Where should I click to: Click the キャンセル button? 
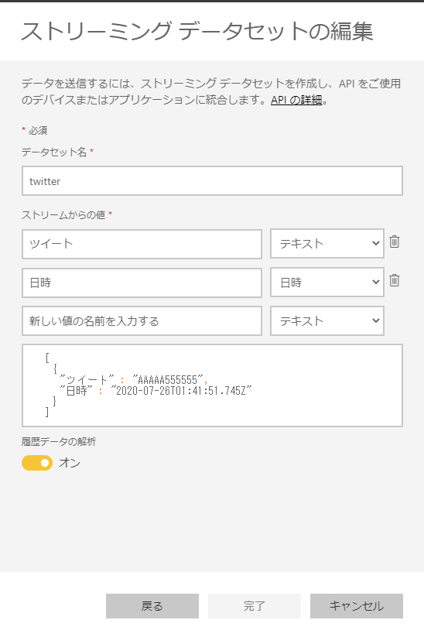[x=356, y=606]
